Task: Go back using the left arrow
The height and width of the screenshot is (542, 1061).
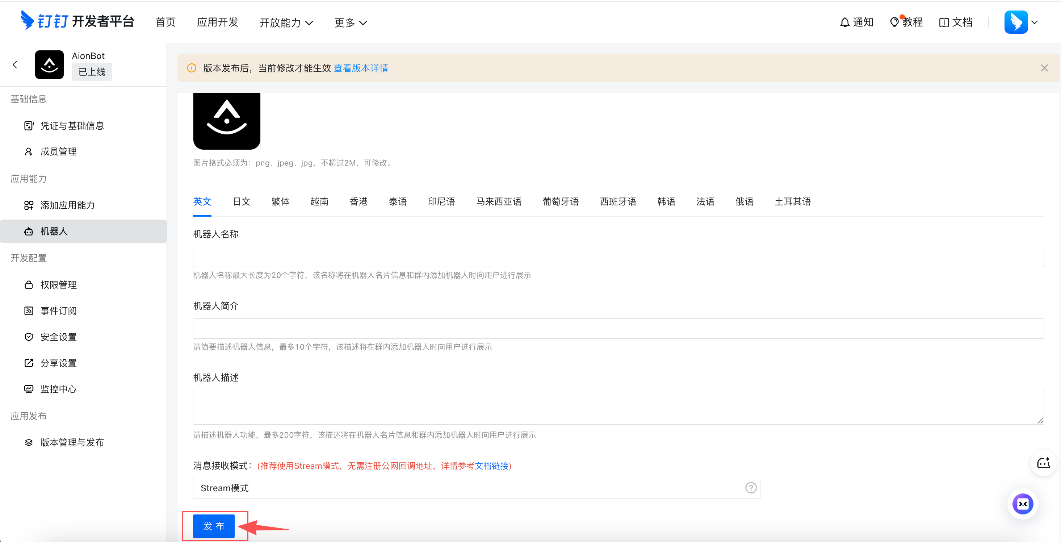Action: (15, 65)
